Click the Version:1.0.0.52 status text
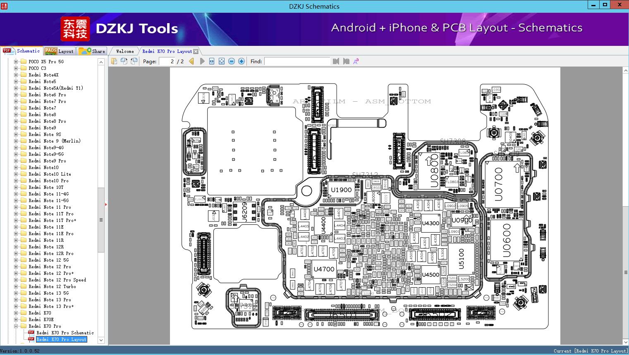 (x=20, y=351)
